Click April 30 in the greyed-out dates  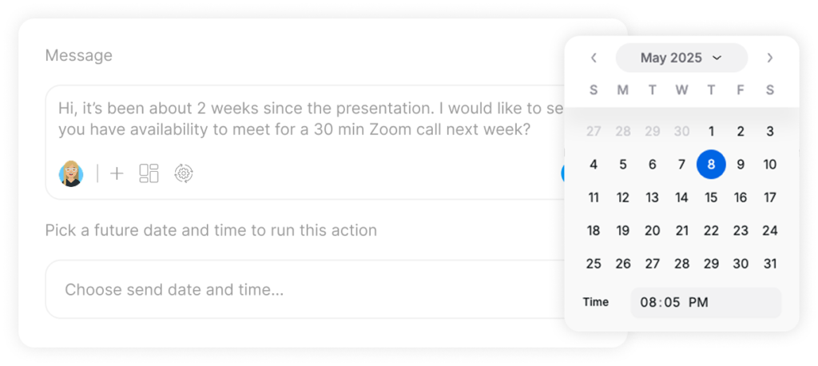tap(681, 132)
